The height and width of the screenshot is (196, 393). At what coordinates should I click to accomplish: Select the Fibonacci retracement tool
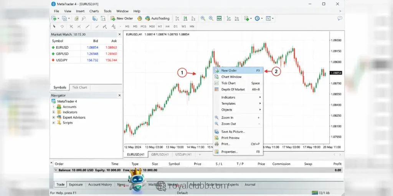[x=105, y=26]
